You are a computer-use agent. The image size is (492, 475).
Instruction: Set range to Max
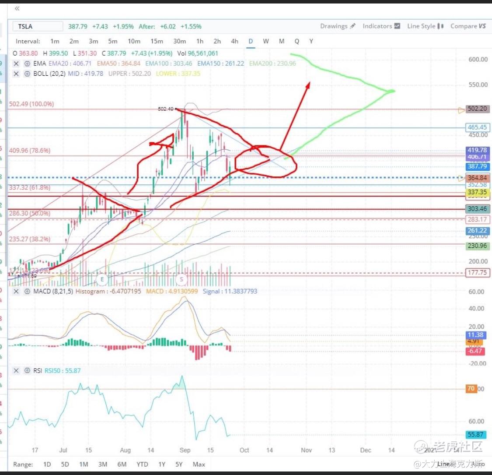tap(199, 464)
